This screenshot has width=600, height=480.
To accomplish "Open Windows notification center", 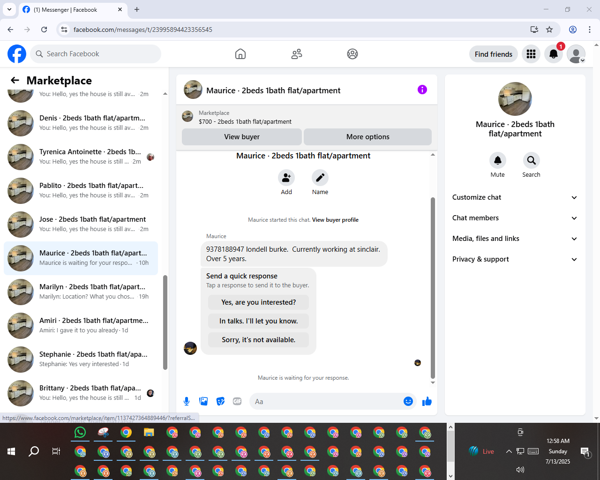I will click(x=585, y=452).
